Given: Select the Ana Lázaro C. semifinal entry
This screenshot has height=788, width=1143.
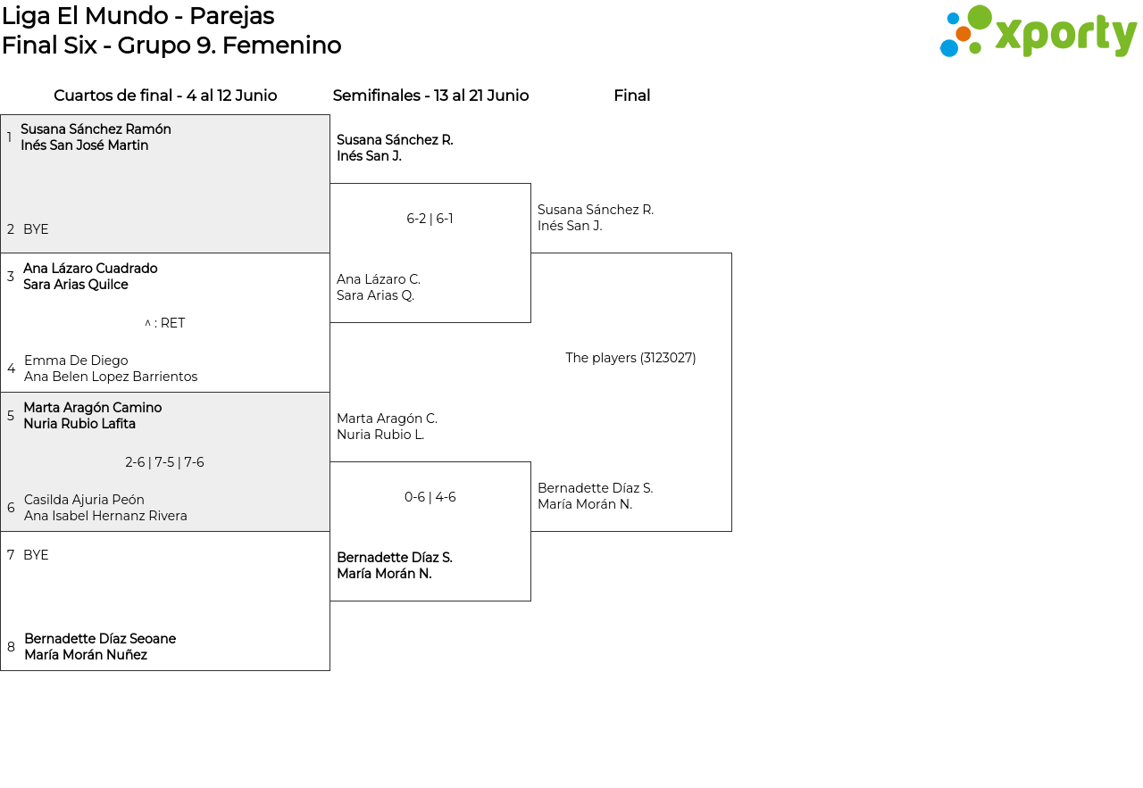Looking at the screenshot, I should (x=379, y=287).
